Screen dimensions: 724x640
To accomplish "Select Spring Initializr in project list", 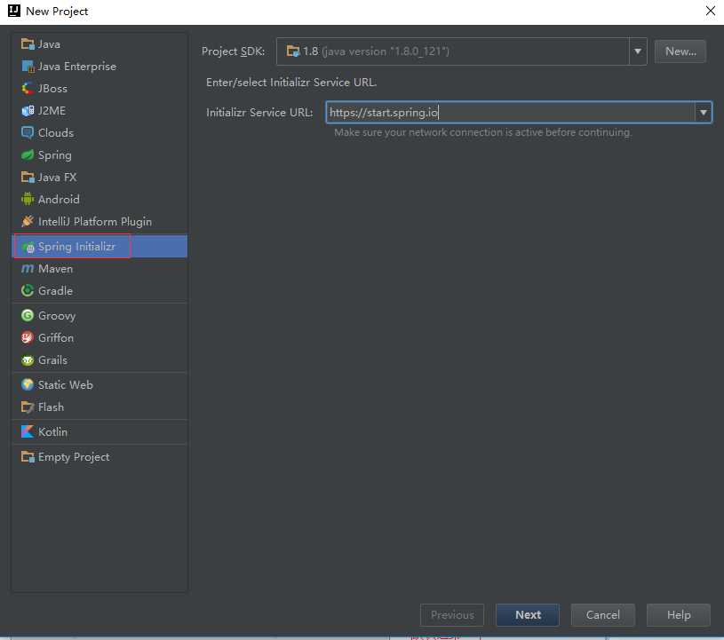I will (76, 247).
